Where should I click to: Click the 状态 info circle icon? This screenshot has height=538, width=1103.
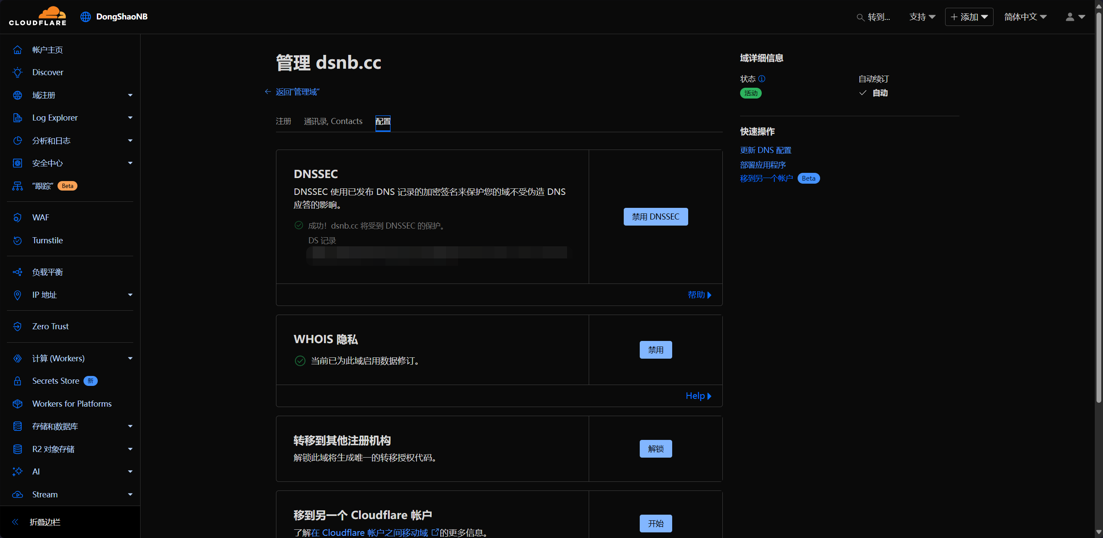[762, 79]
